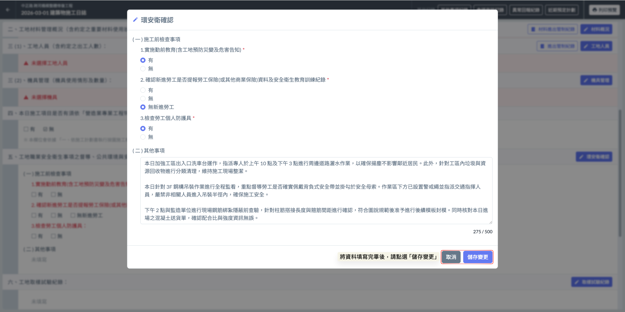The image size is (625, 312).
Task: Open the 取樣試驗紀錄 edit button
Action: coord(591,282)
